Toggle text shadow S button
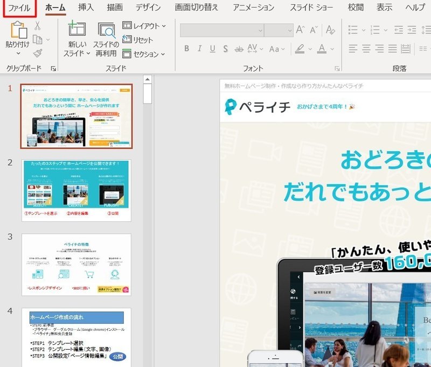Viewport: 431px width, 367px height. [x=225, y=49]
